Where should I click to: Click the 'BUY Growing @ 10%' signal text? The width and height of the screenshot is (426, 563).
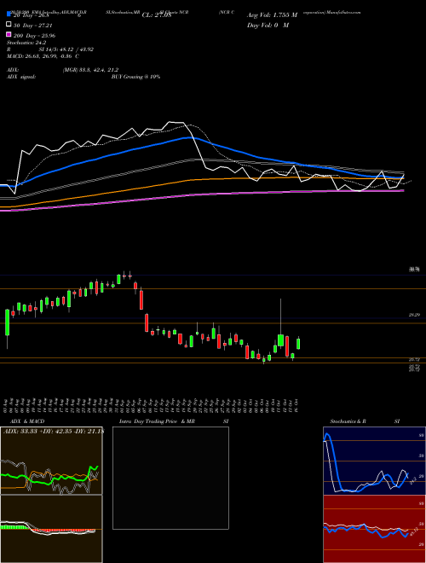(135, 77)
